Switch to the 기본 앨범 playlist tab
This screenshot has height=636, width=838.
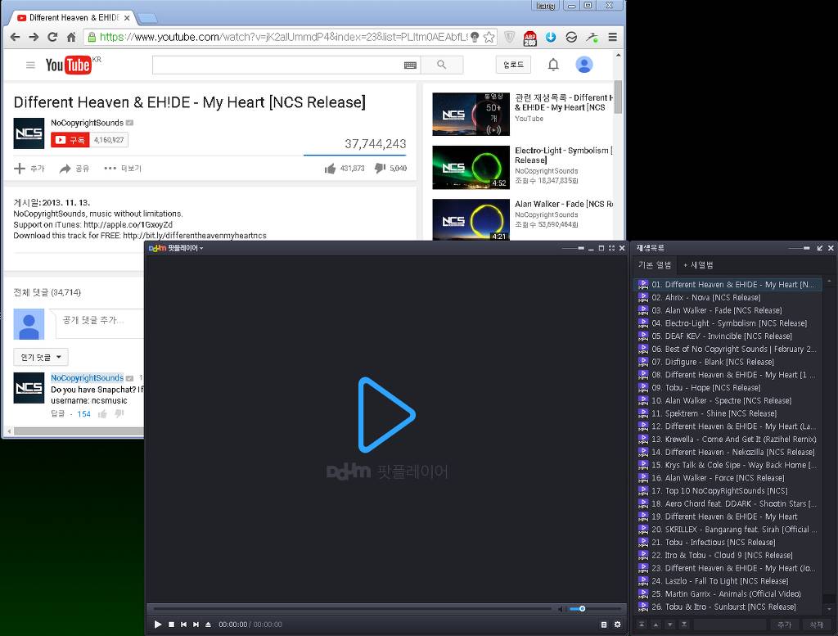pyautogui.click(x=655, y=265)
